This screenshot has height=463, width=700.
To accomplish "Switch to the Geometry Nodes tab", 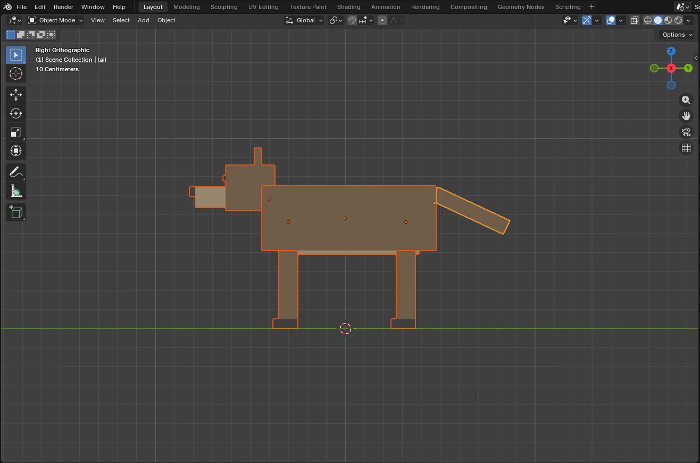I will click(x=521, y=7).
